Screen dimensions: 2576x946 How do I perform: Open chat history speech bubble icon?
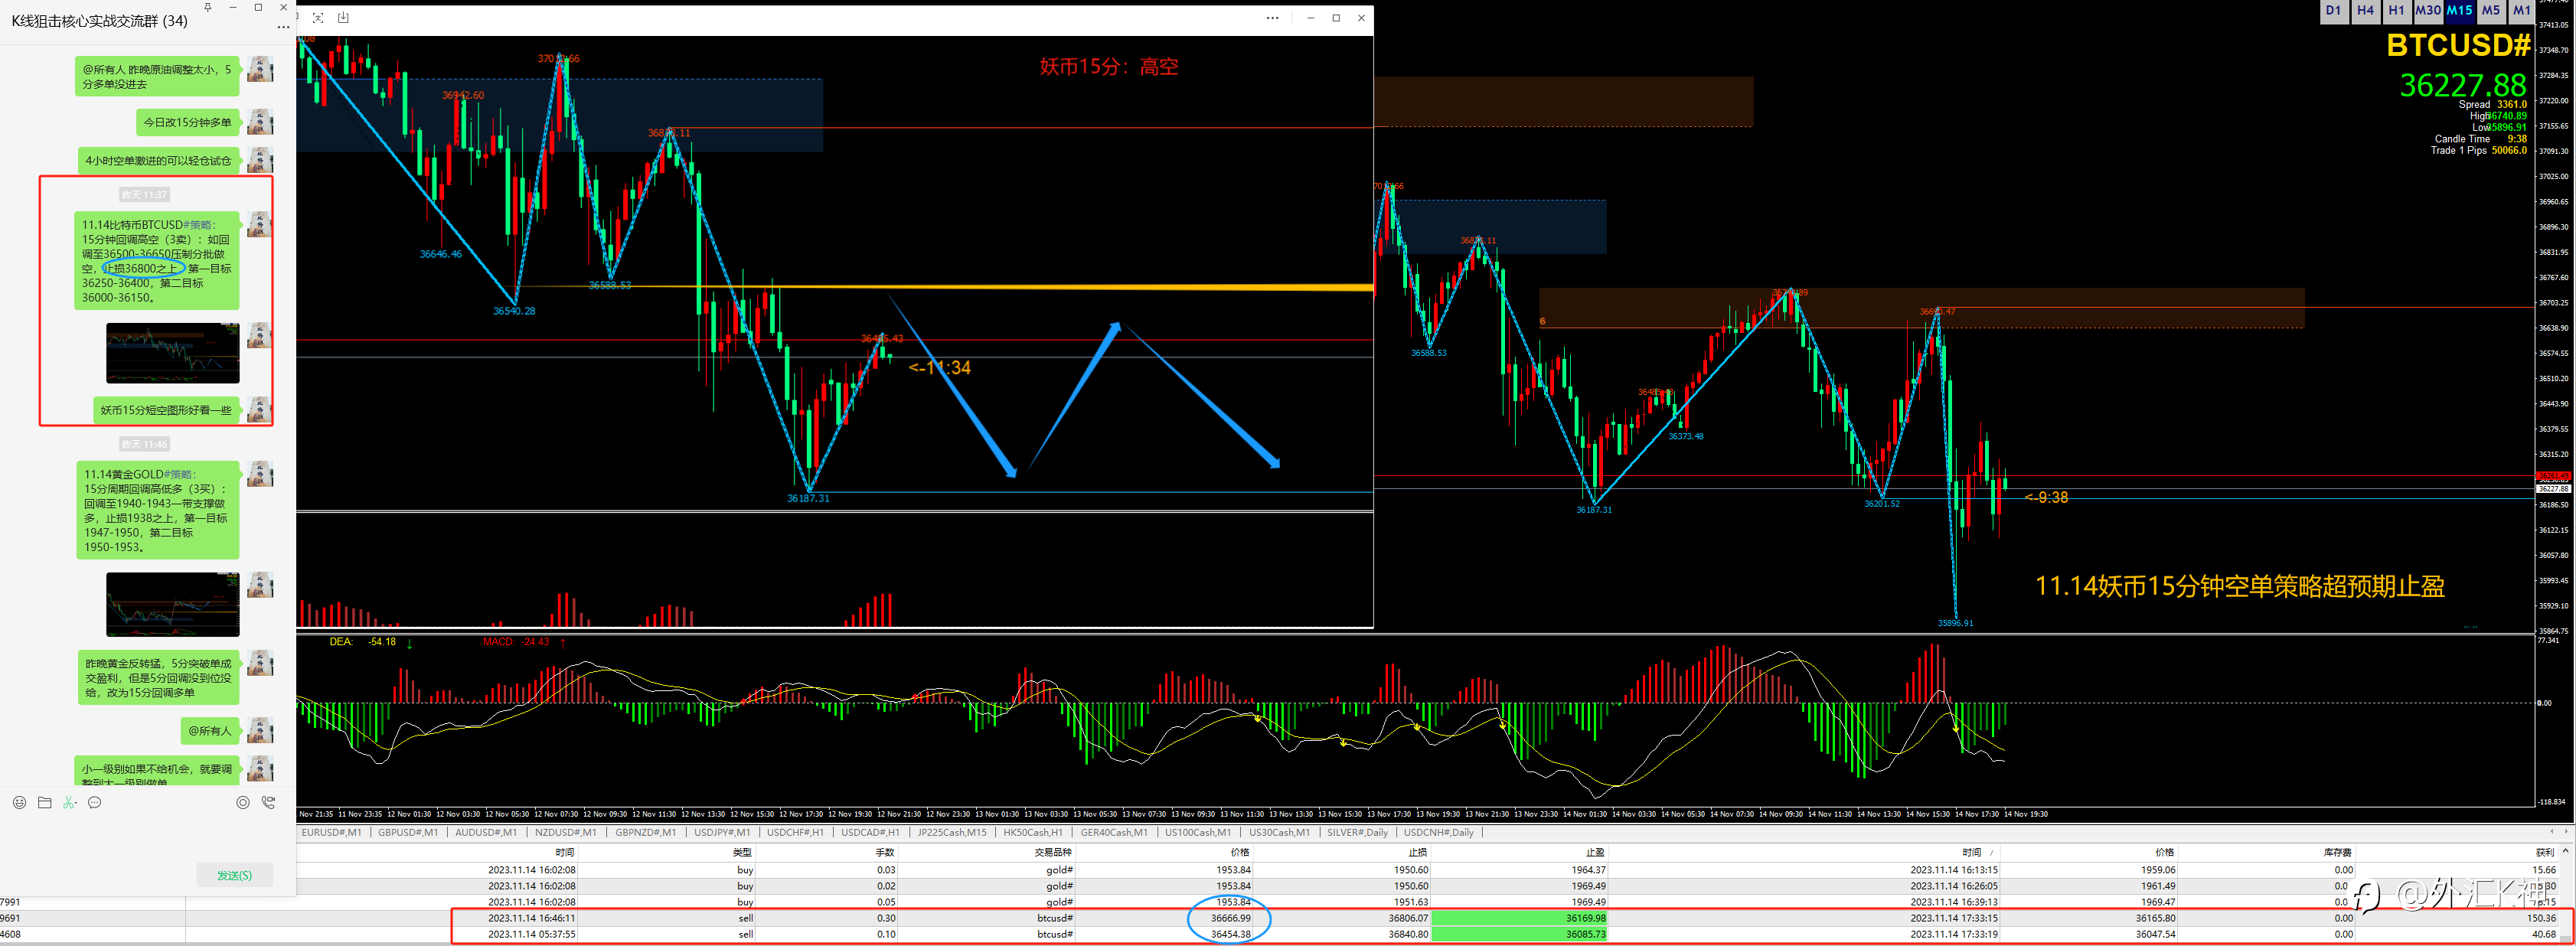(x=95, y=802)
